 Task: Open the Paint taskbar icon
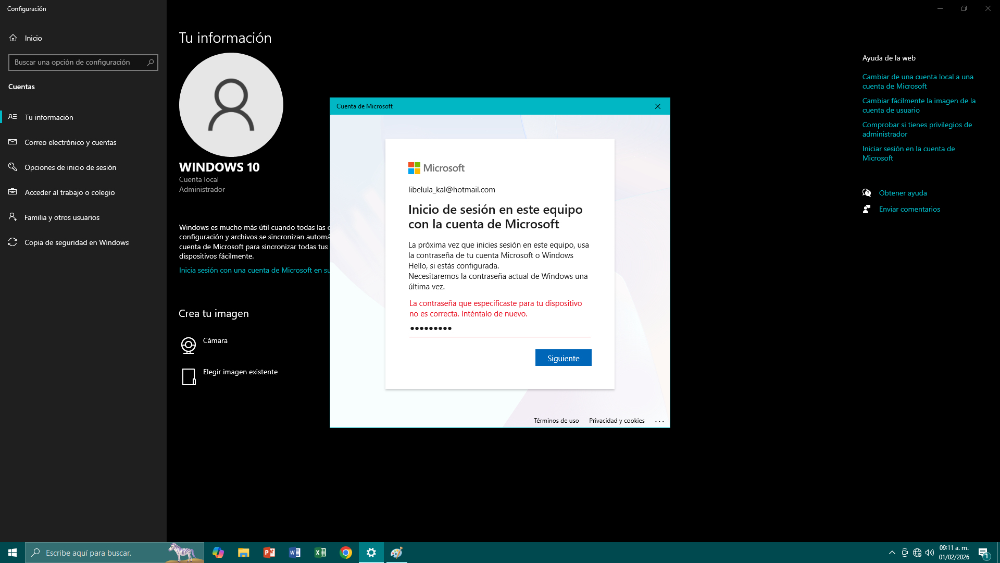click(x=396, y=553)
